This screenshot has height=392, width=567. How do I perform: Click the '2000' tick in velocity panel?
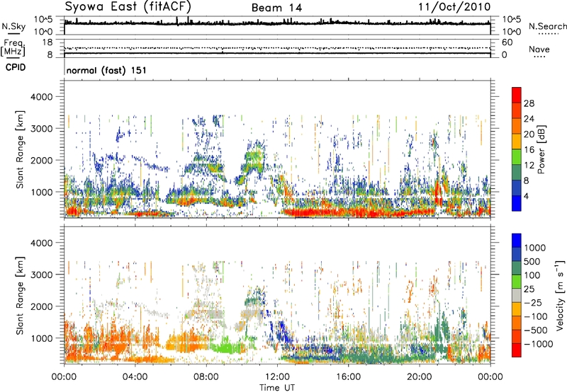[x=42, y=306]
